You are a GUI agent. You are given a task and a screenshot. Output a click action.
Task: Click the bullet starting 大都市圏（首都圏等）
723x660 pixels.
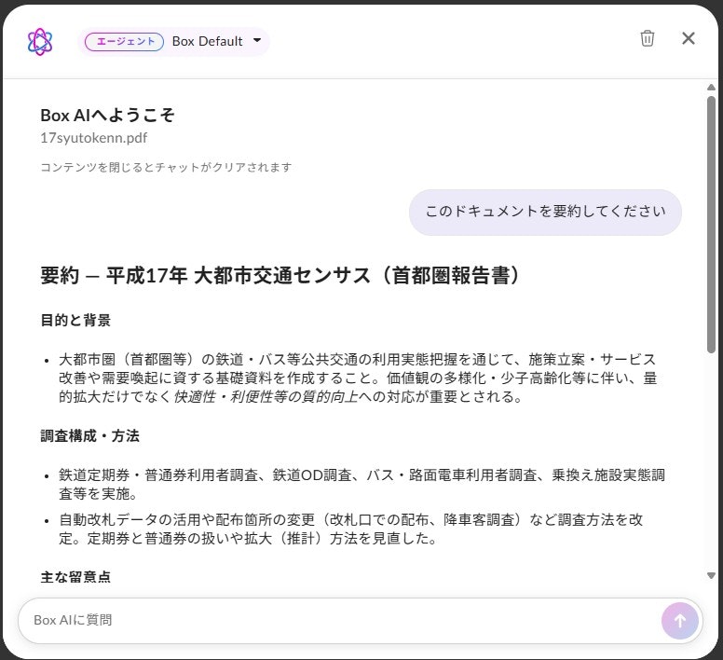tap(358, 378)
